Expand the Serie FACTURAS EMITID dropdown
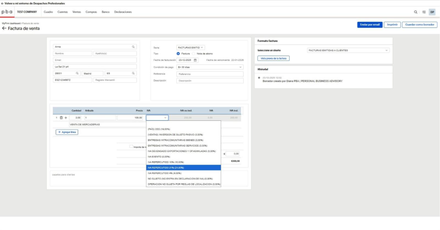 [x=190, y=47]
